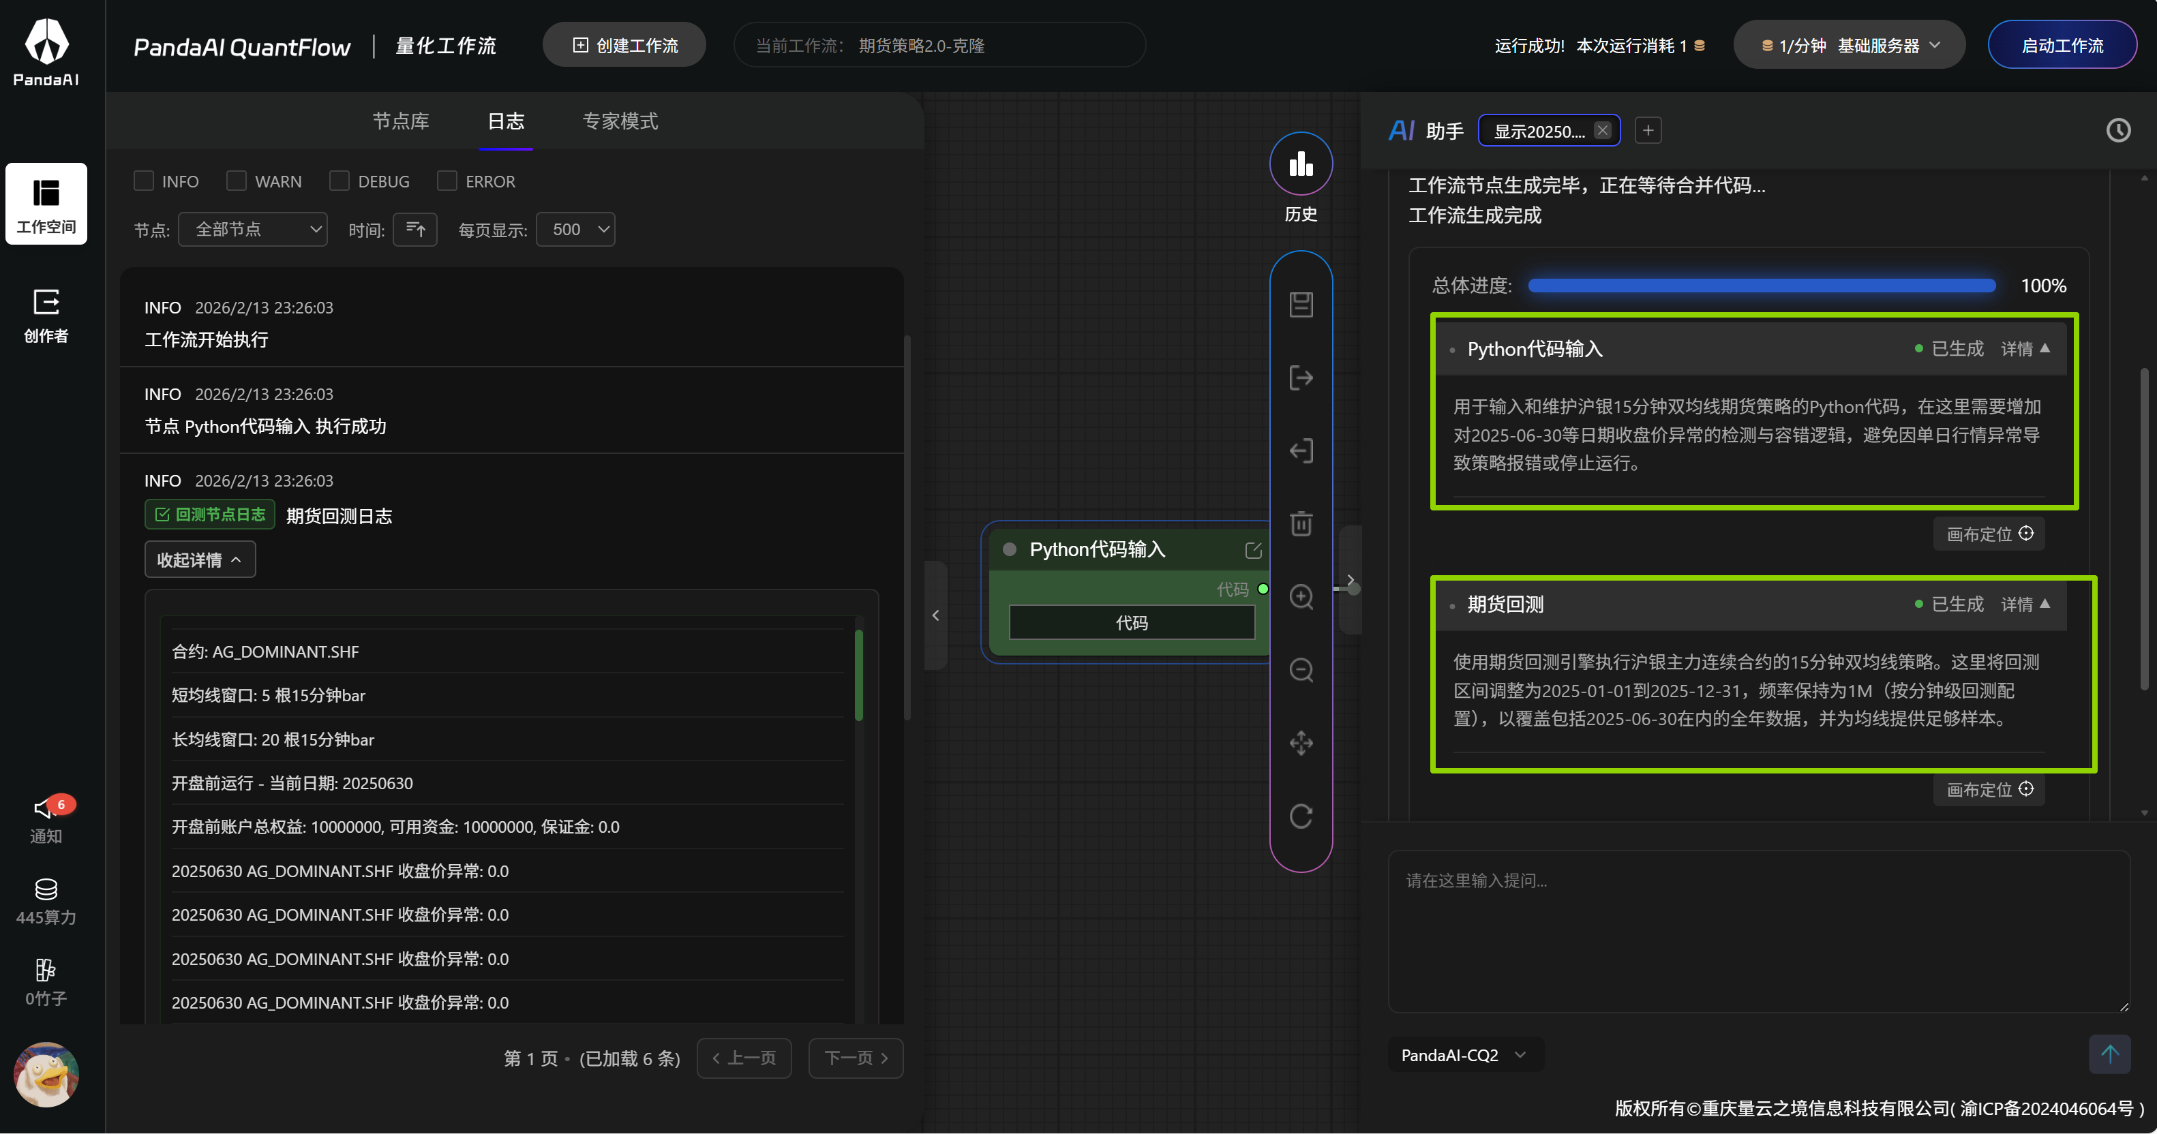Click the export arrow icon in canvas toolbar
This screenshot has height=1134, width=2157.
[x=1300, y=378]
